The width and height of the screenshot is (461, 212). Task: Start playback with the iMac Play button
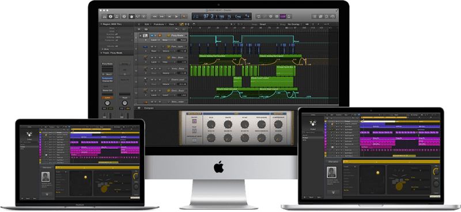coord(176,17)
